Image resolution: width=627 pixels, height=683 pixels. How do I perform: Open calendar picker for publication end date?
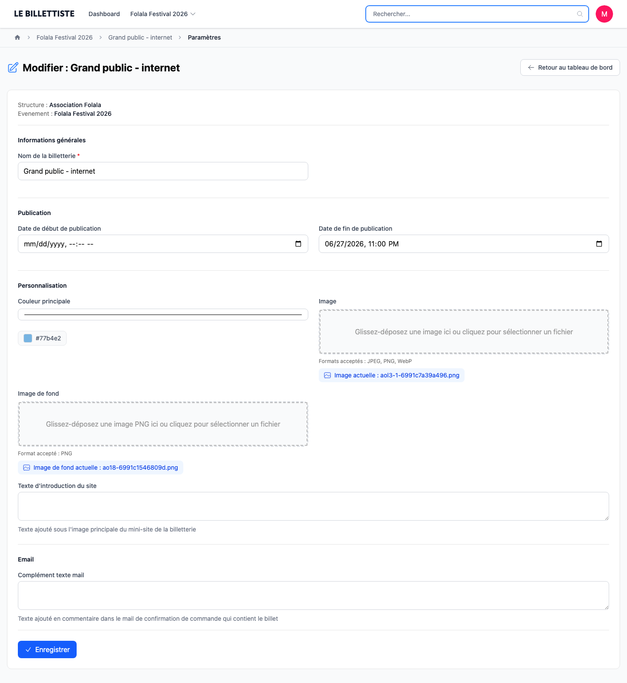point(599,244)
